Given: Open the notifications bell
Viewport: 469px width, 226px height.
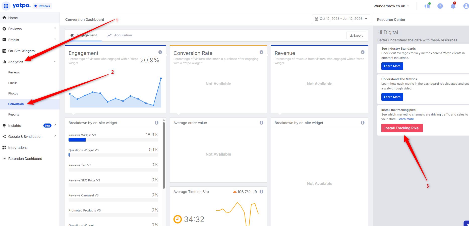Looking at the screenshot, I should [x=453, y=6].
